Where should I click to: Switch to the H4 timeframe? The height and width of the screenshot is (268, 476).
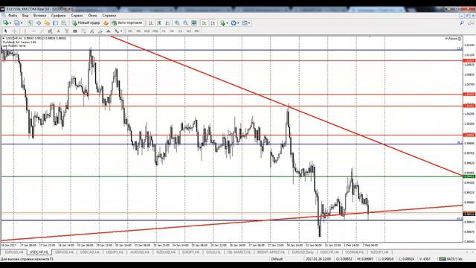tap(172, 31)
